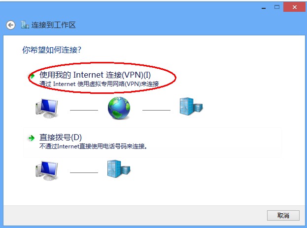Click the building icon in the direct dial diagram
This screenshot has height=228, width=307.
pyautogui.click(x=119, y=169)
